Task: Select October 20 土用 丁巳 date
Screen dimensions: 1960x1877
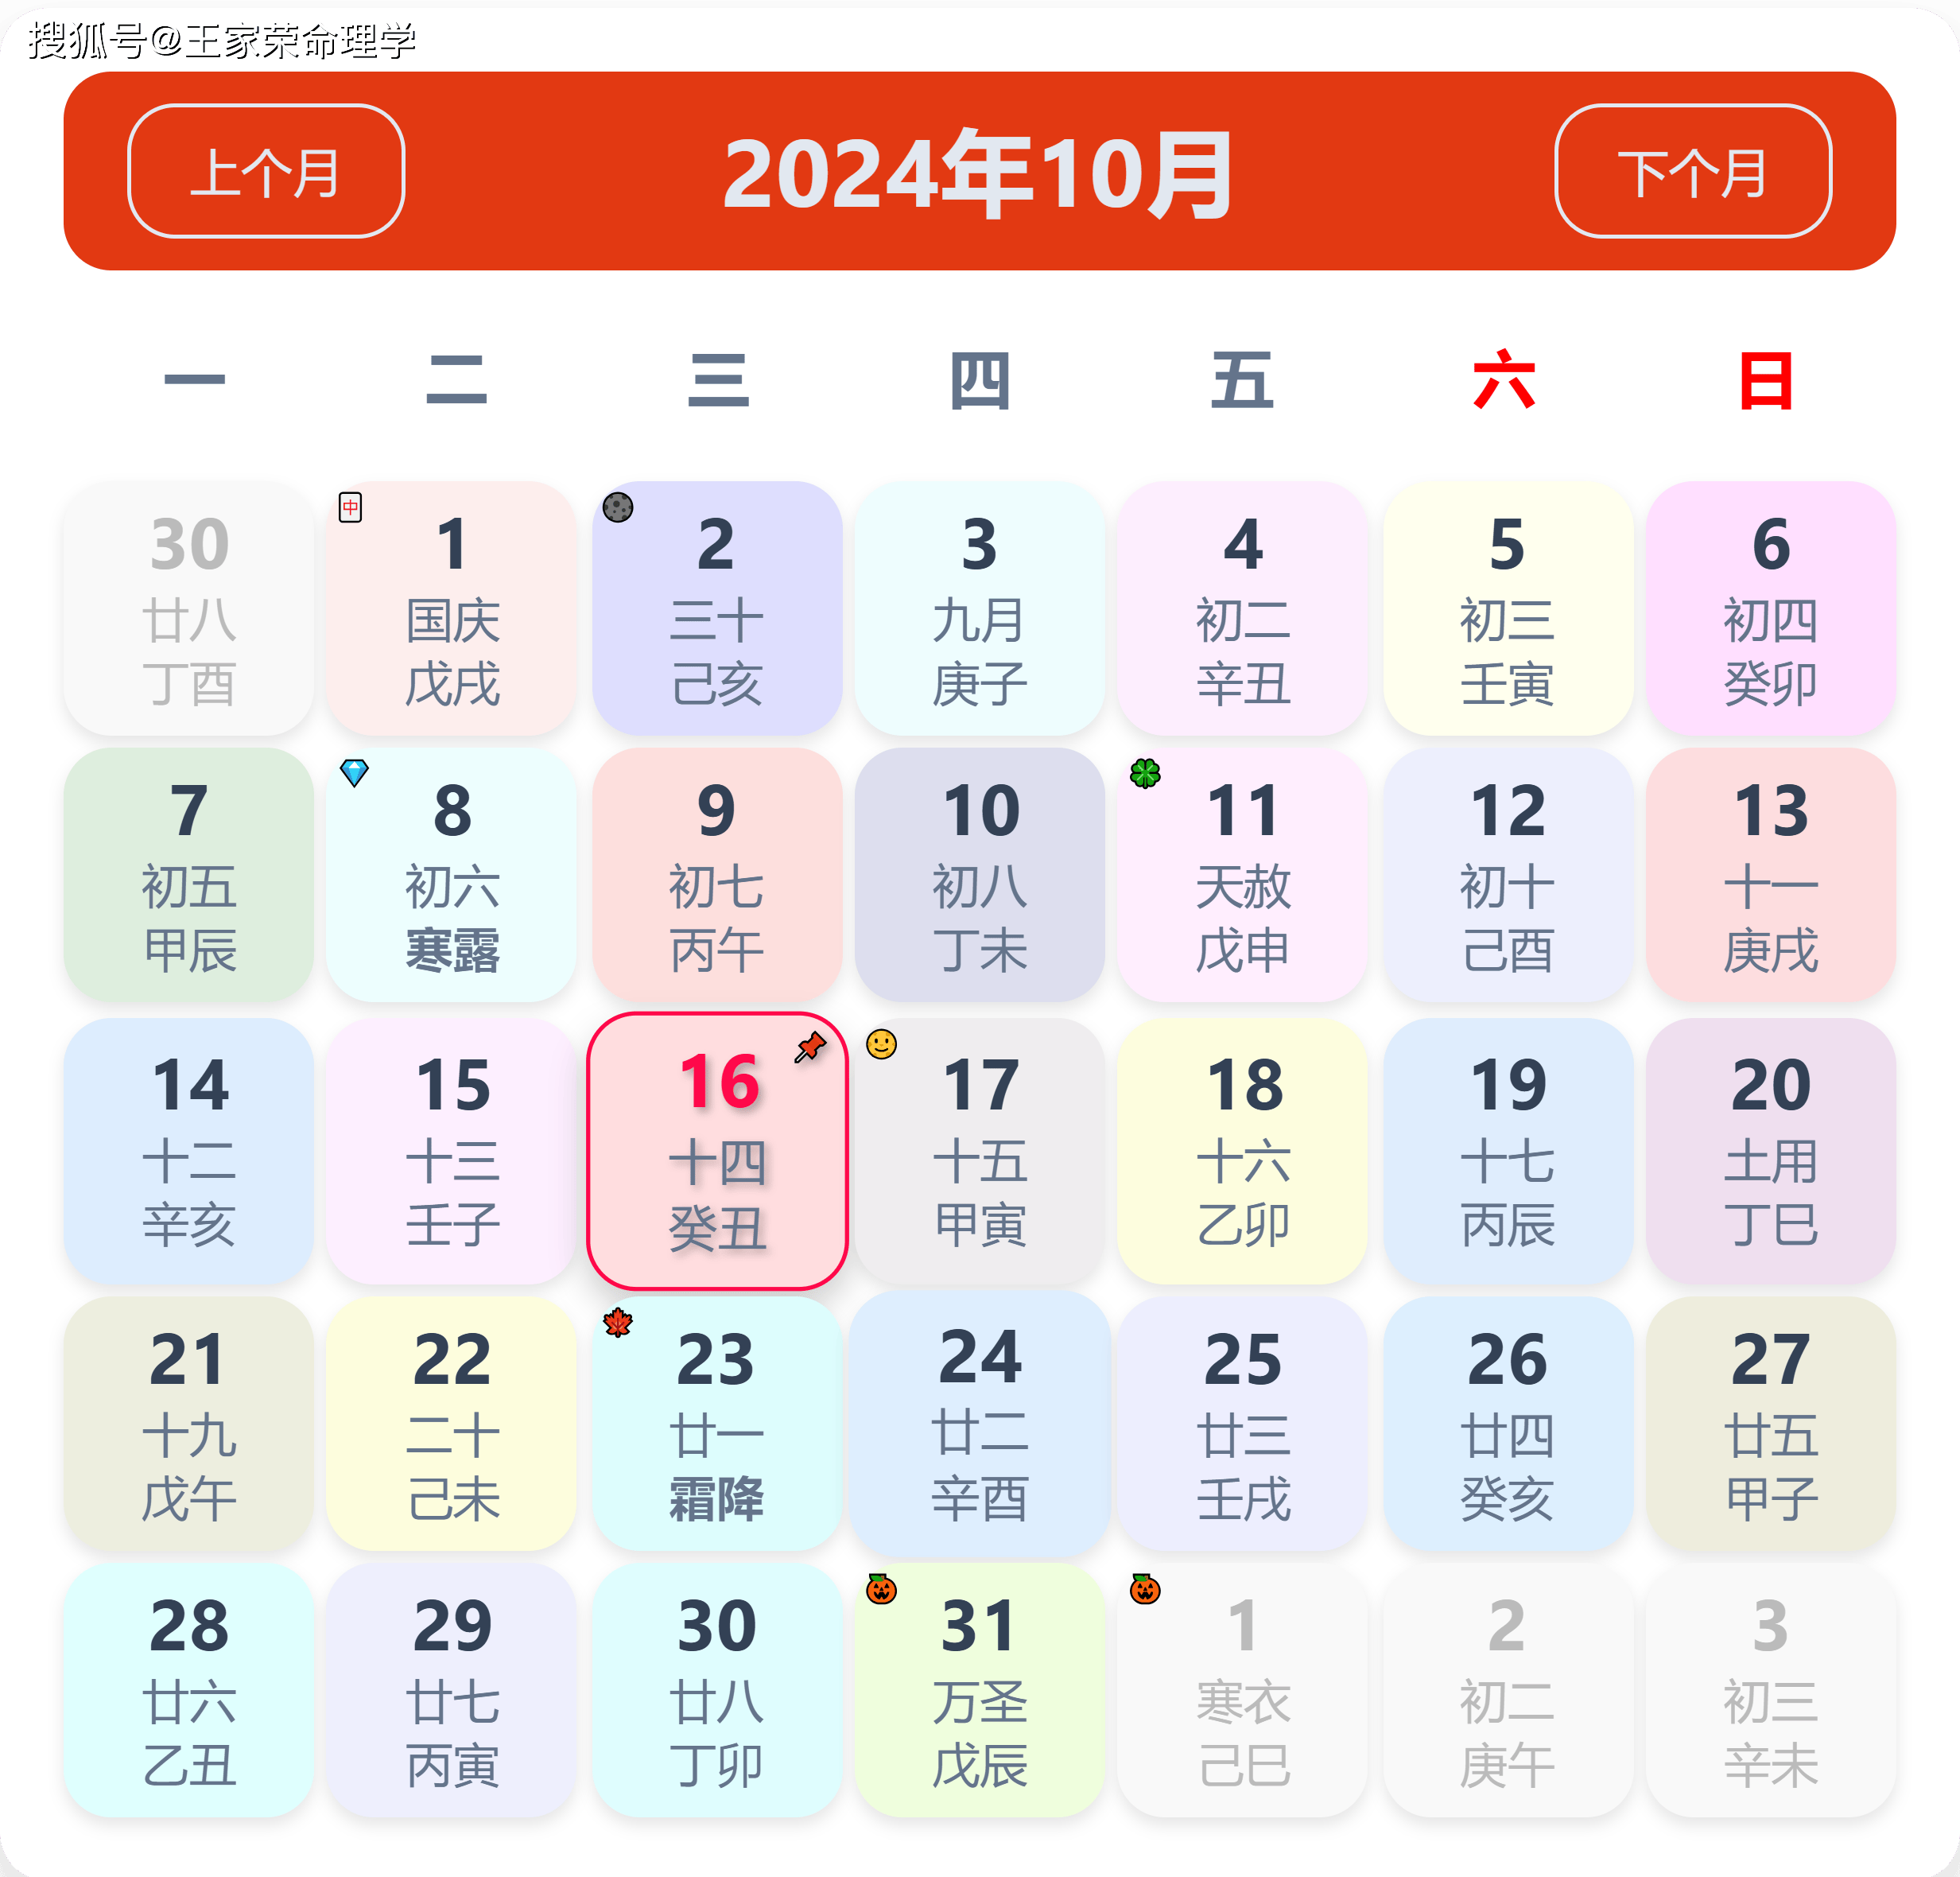Action: coord(1771,1151)
